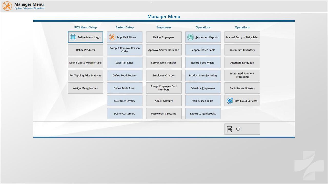Open Manual Entry of Daily Sales
Image resolution: width=328 pixels, height=184 pixels.
tap(242, 37)
